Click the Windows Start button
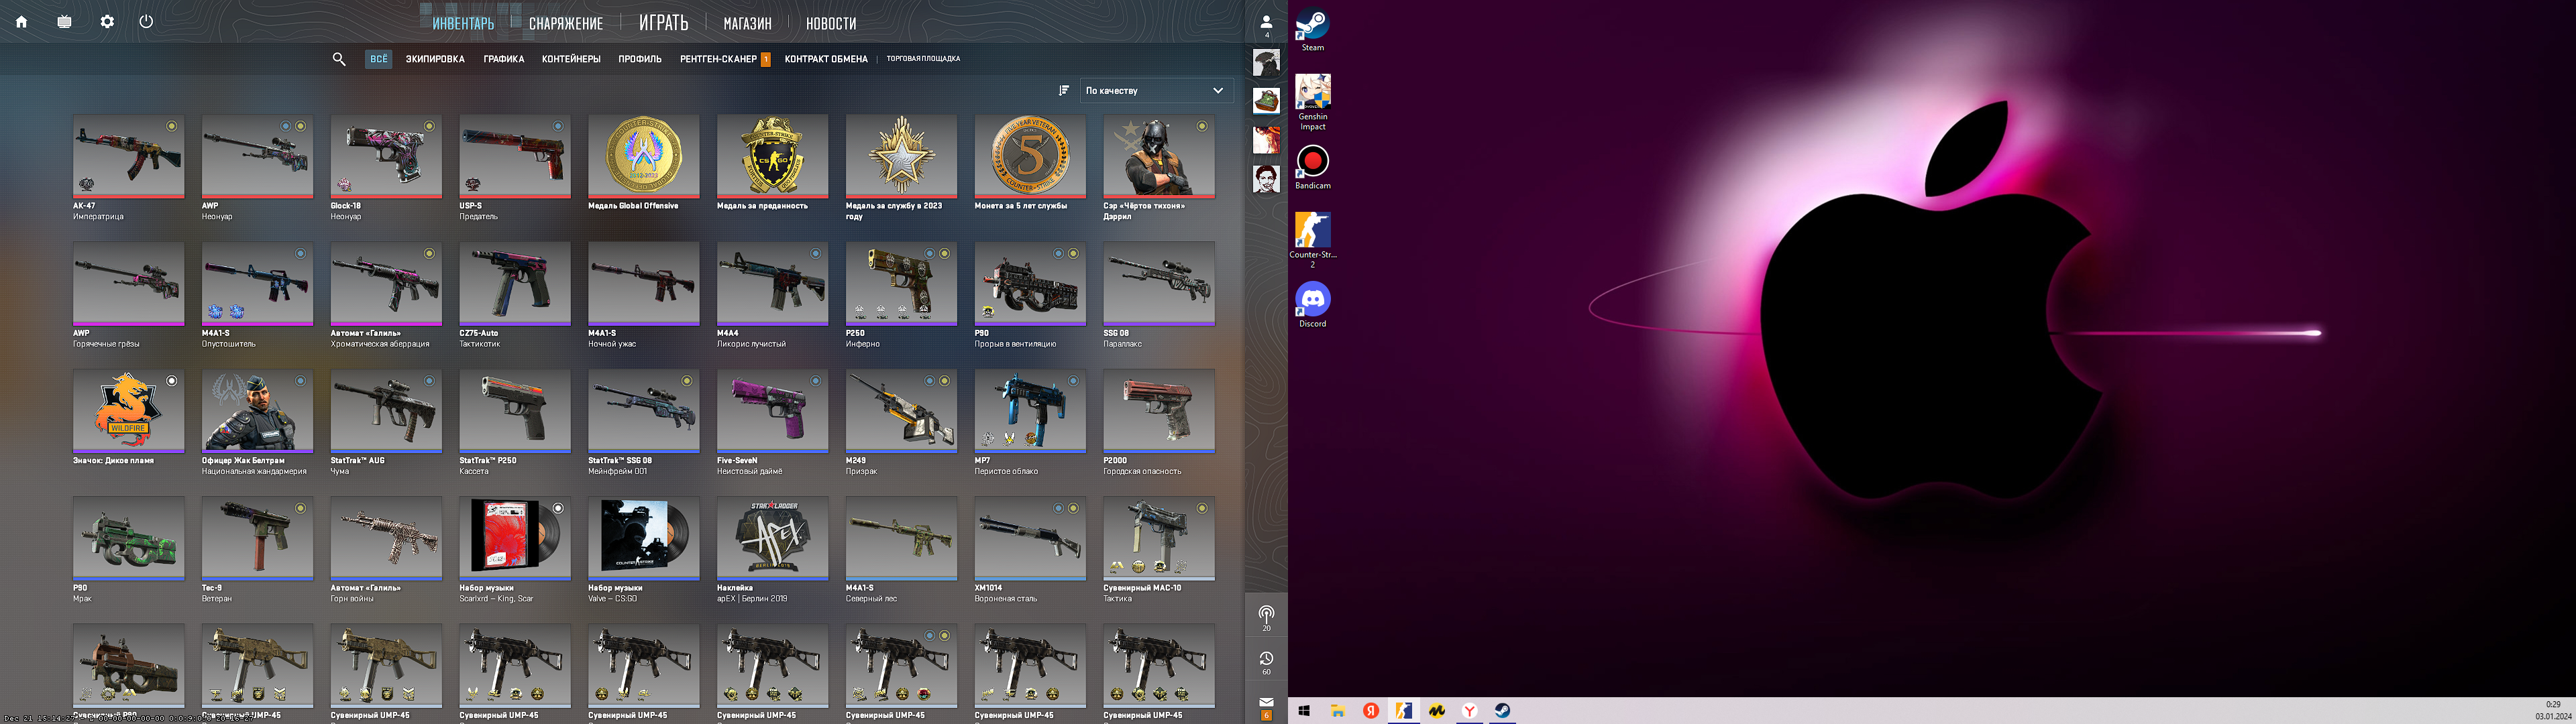Image resolution: width=2576 pixels, height=724 pixels. point(1304,711)
